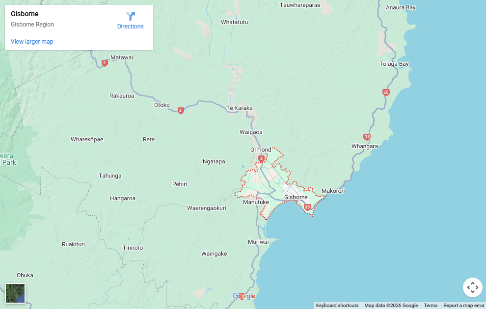Click Highway 35 shield near Tolaga Bay
The height and width of the screenshot is (309, 486).
[x=386, y=92]
